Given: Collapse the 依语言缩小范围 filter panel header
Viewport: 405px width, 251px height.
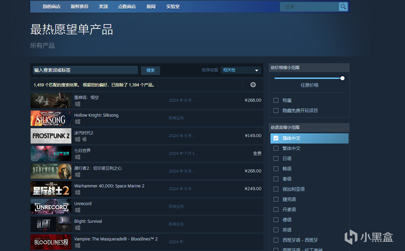Looking at the screenshot, I should coord(309,128).
